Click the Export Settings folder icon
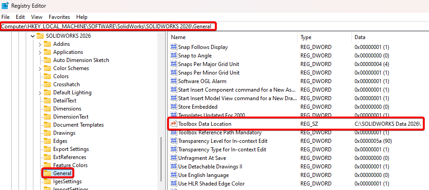 47,149
